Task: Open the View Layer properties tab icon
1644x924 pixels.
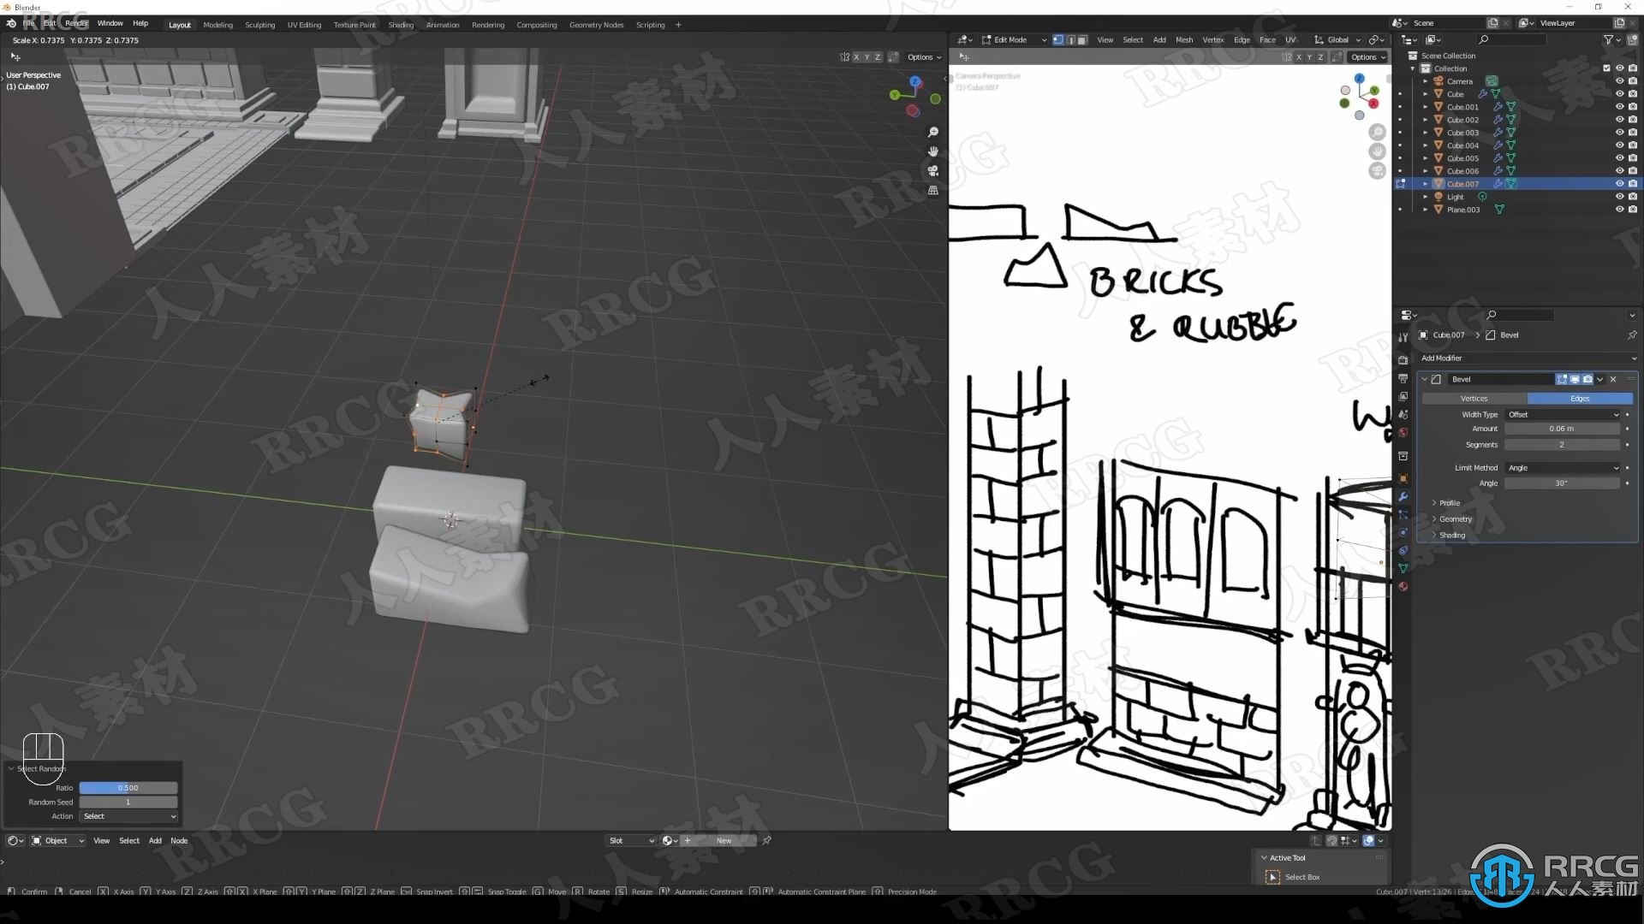Action: tap(1403, 396)
